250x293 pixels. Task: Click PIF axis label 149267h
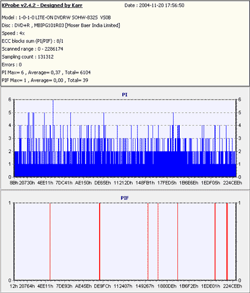click(145, 286)
